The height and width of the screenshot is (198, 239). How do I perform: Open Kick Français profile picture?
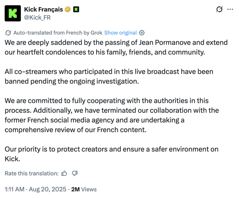pos(13,13)
